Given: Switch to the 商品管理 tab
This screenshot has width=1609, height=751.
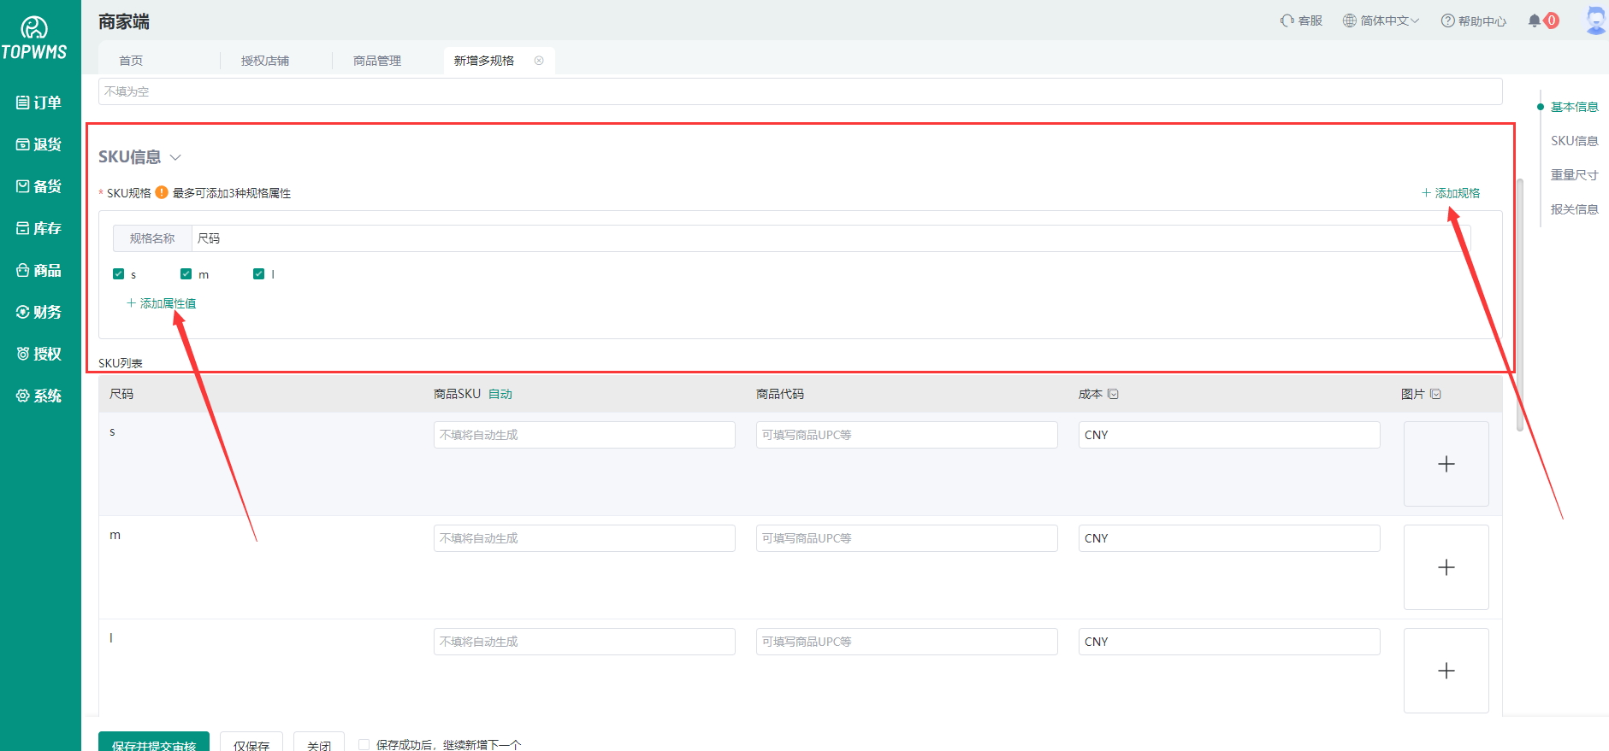Looking at the screenshot, I should [x=377, y=61].
